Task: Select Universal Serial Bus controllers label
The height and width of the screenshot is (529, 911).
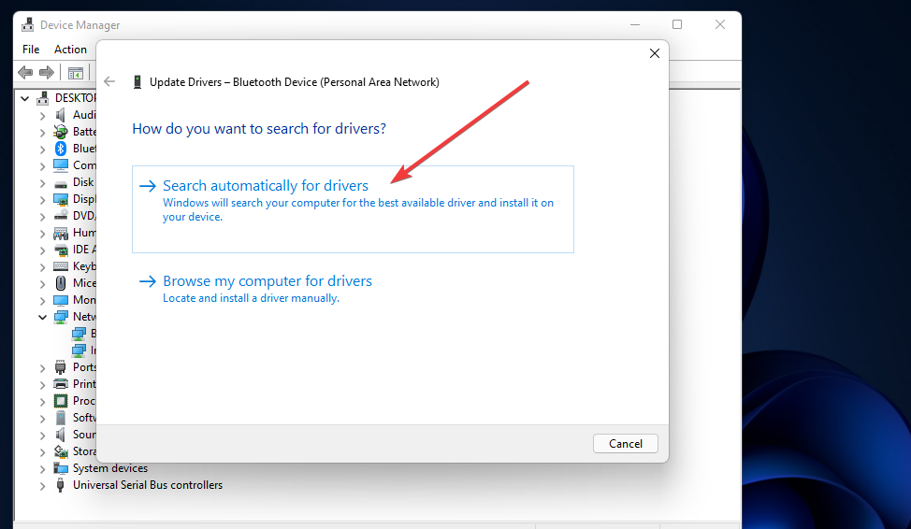Action: (x=148, y=485)
